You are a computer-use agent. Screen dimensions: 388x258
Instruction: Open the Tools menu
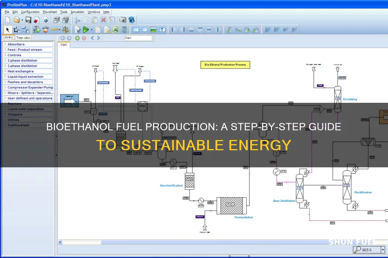pyautogui.click(x=64, y=12)
